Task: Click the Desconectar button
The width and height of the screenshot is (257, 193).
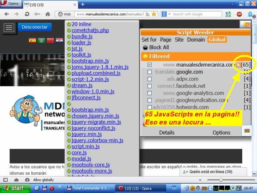Action: (x=35, y=27)
